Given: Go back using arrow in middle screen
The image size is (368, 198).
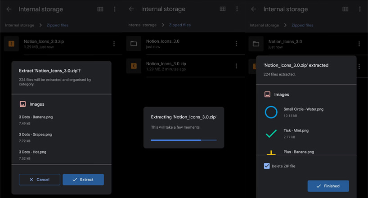Looking at the screenshot, I should [x=131, y=9].
